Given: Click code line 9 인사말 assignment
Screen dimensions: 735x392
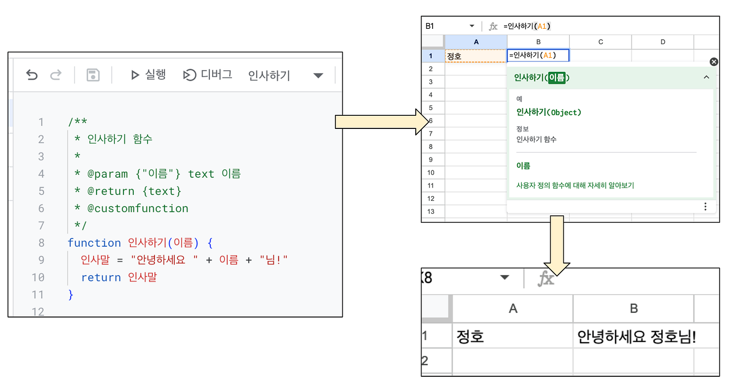Looking at the screenshot, I should pos(184,260).
